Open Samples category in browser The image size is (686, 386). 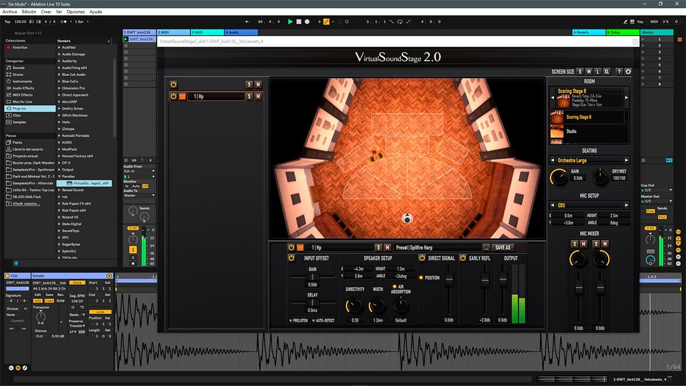point(19,122)
